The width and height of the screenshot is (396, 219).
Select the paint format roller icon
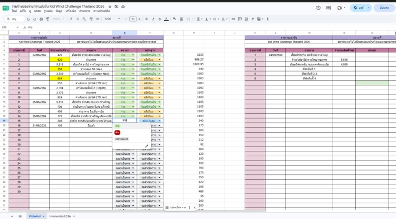point(48,19)
